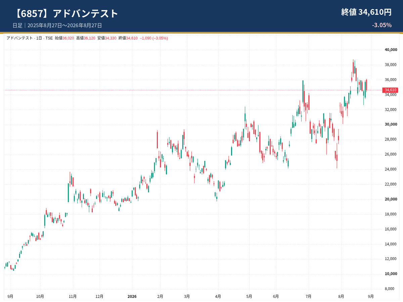Click the 18,000 price axis label
403x302 pixels.
click(391, 214)
